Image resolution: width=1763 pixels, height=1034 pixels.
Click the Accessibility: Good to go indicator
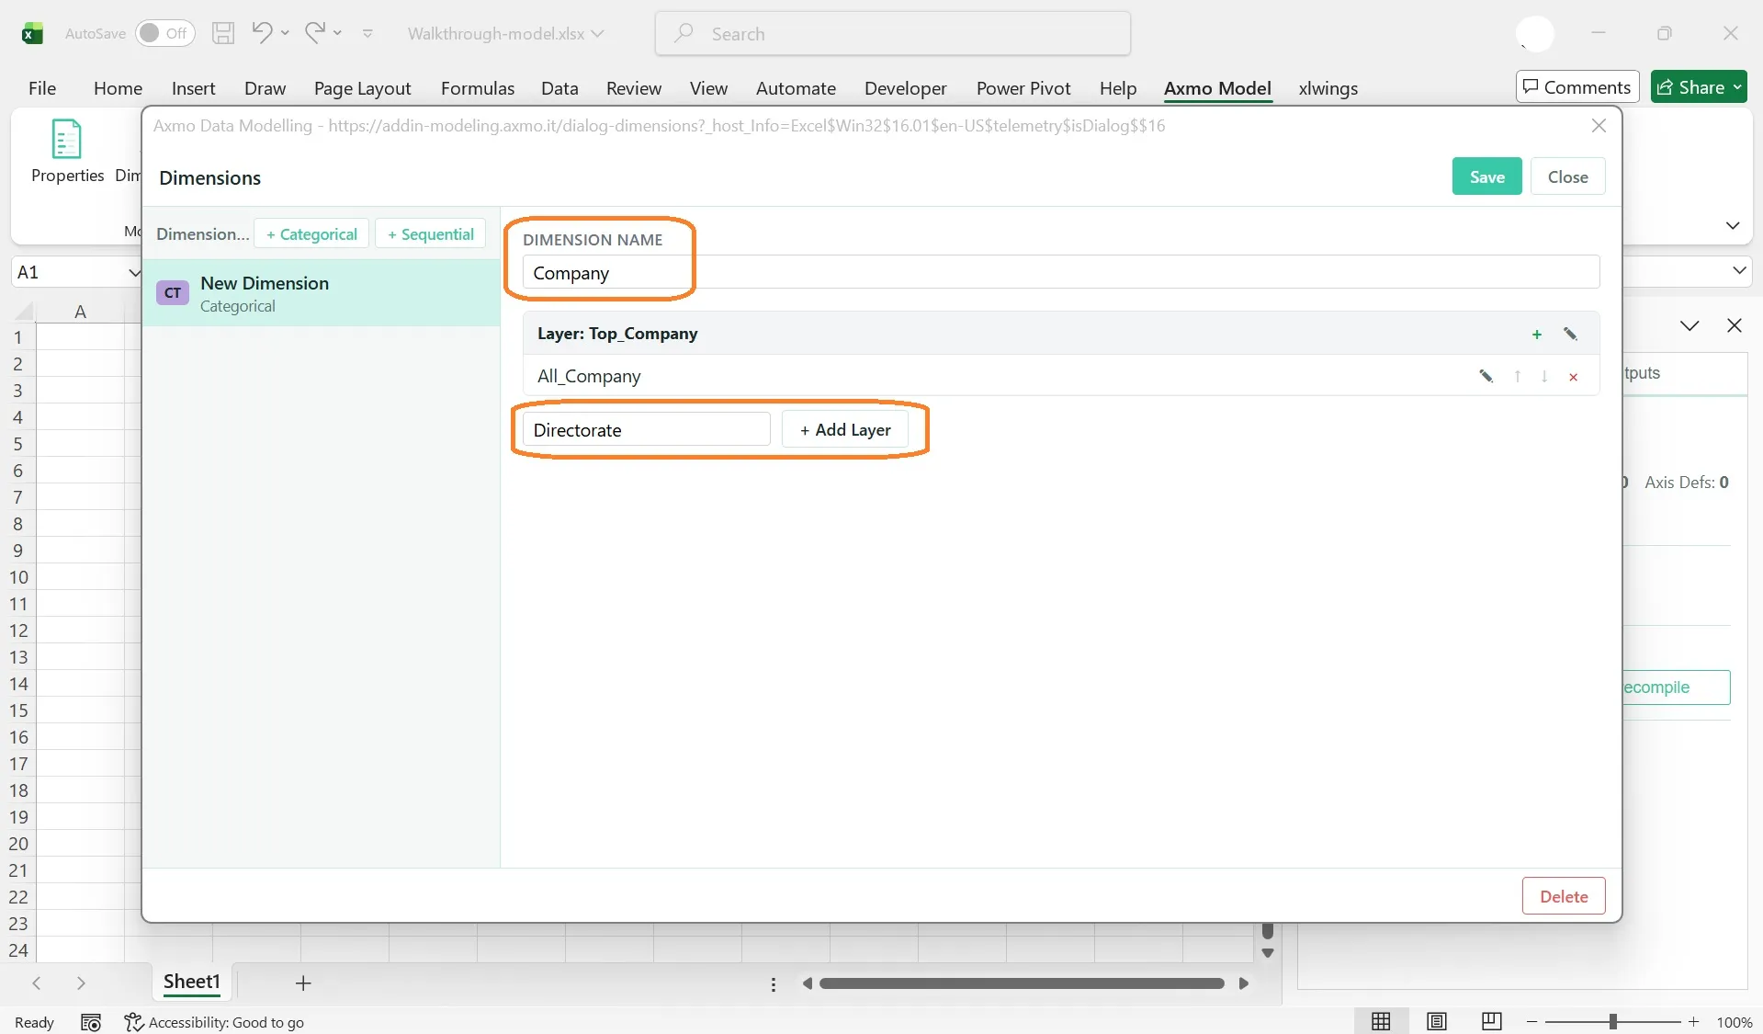[214, 1022]
